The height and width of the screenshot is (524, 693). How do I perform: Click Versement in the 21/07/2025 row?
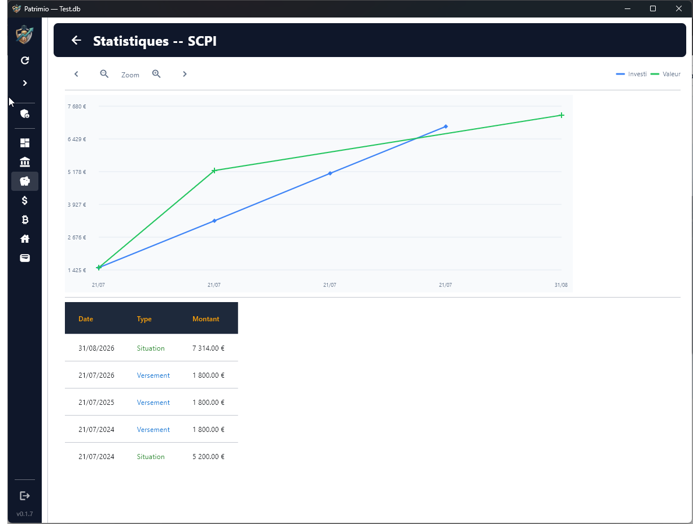153,403
